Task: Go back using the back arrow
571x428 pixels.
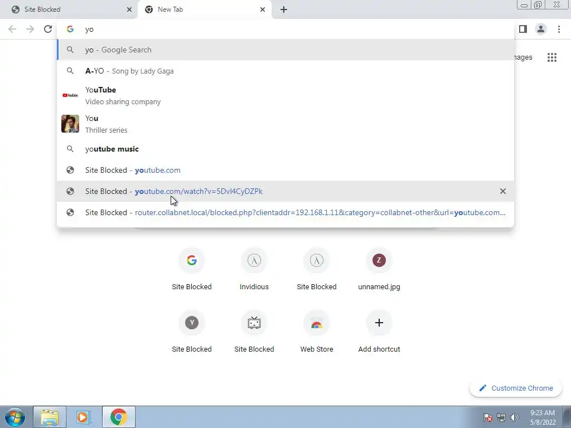Action: tap(12, 29)
